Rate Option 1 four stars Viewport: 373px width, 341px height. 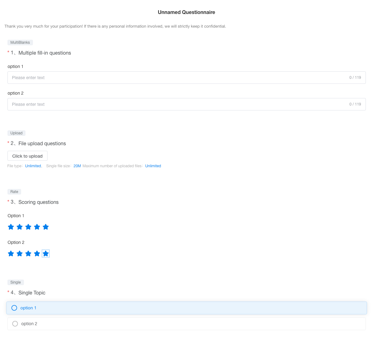tap(37, 227)
